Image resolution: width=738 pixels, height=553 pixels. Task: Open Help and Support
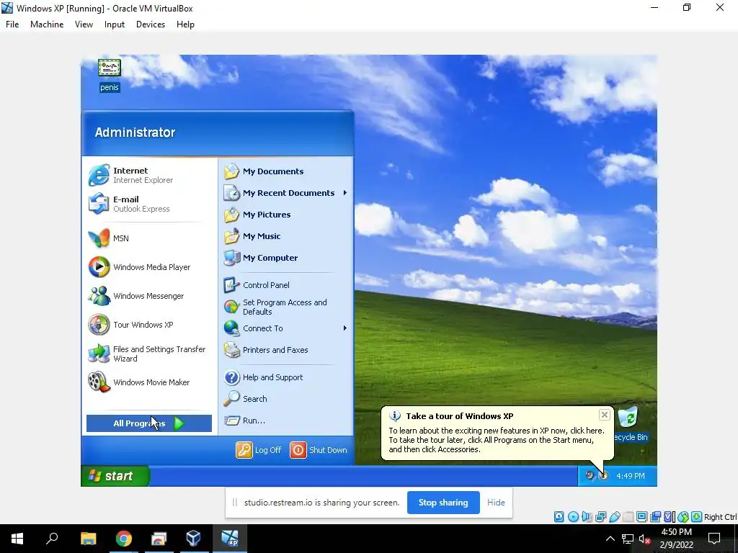(287, 377)
